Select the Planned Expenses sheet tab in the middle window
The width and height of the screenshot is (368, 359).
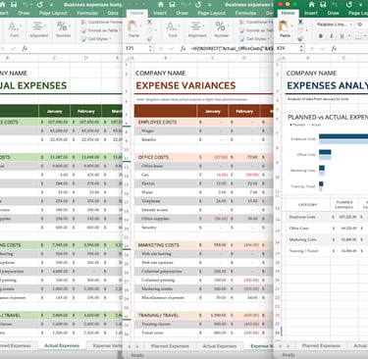170,346
